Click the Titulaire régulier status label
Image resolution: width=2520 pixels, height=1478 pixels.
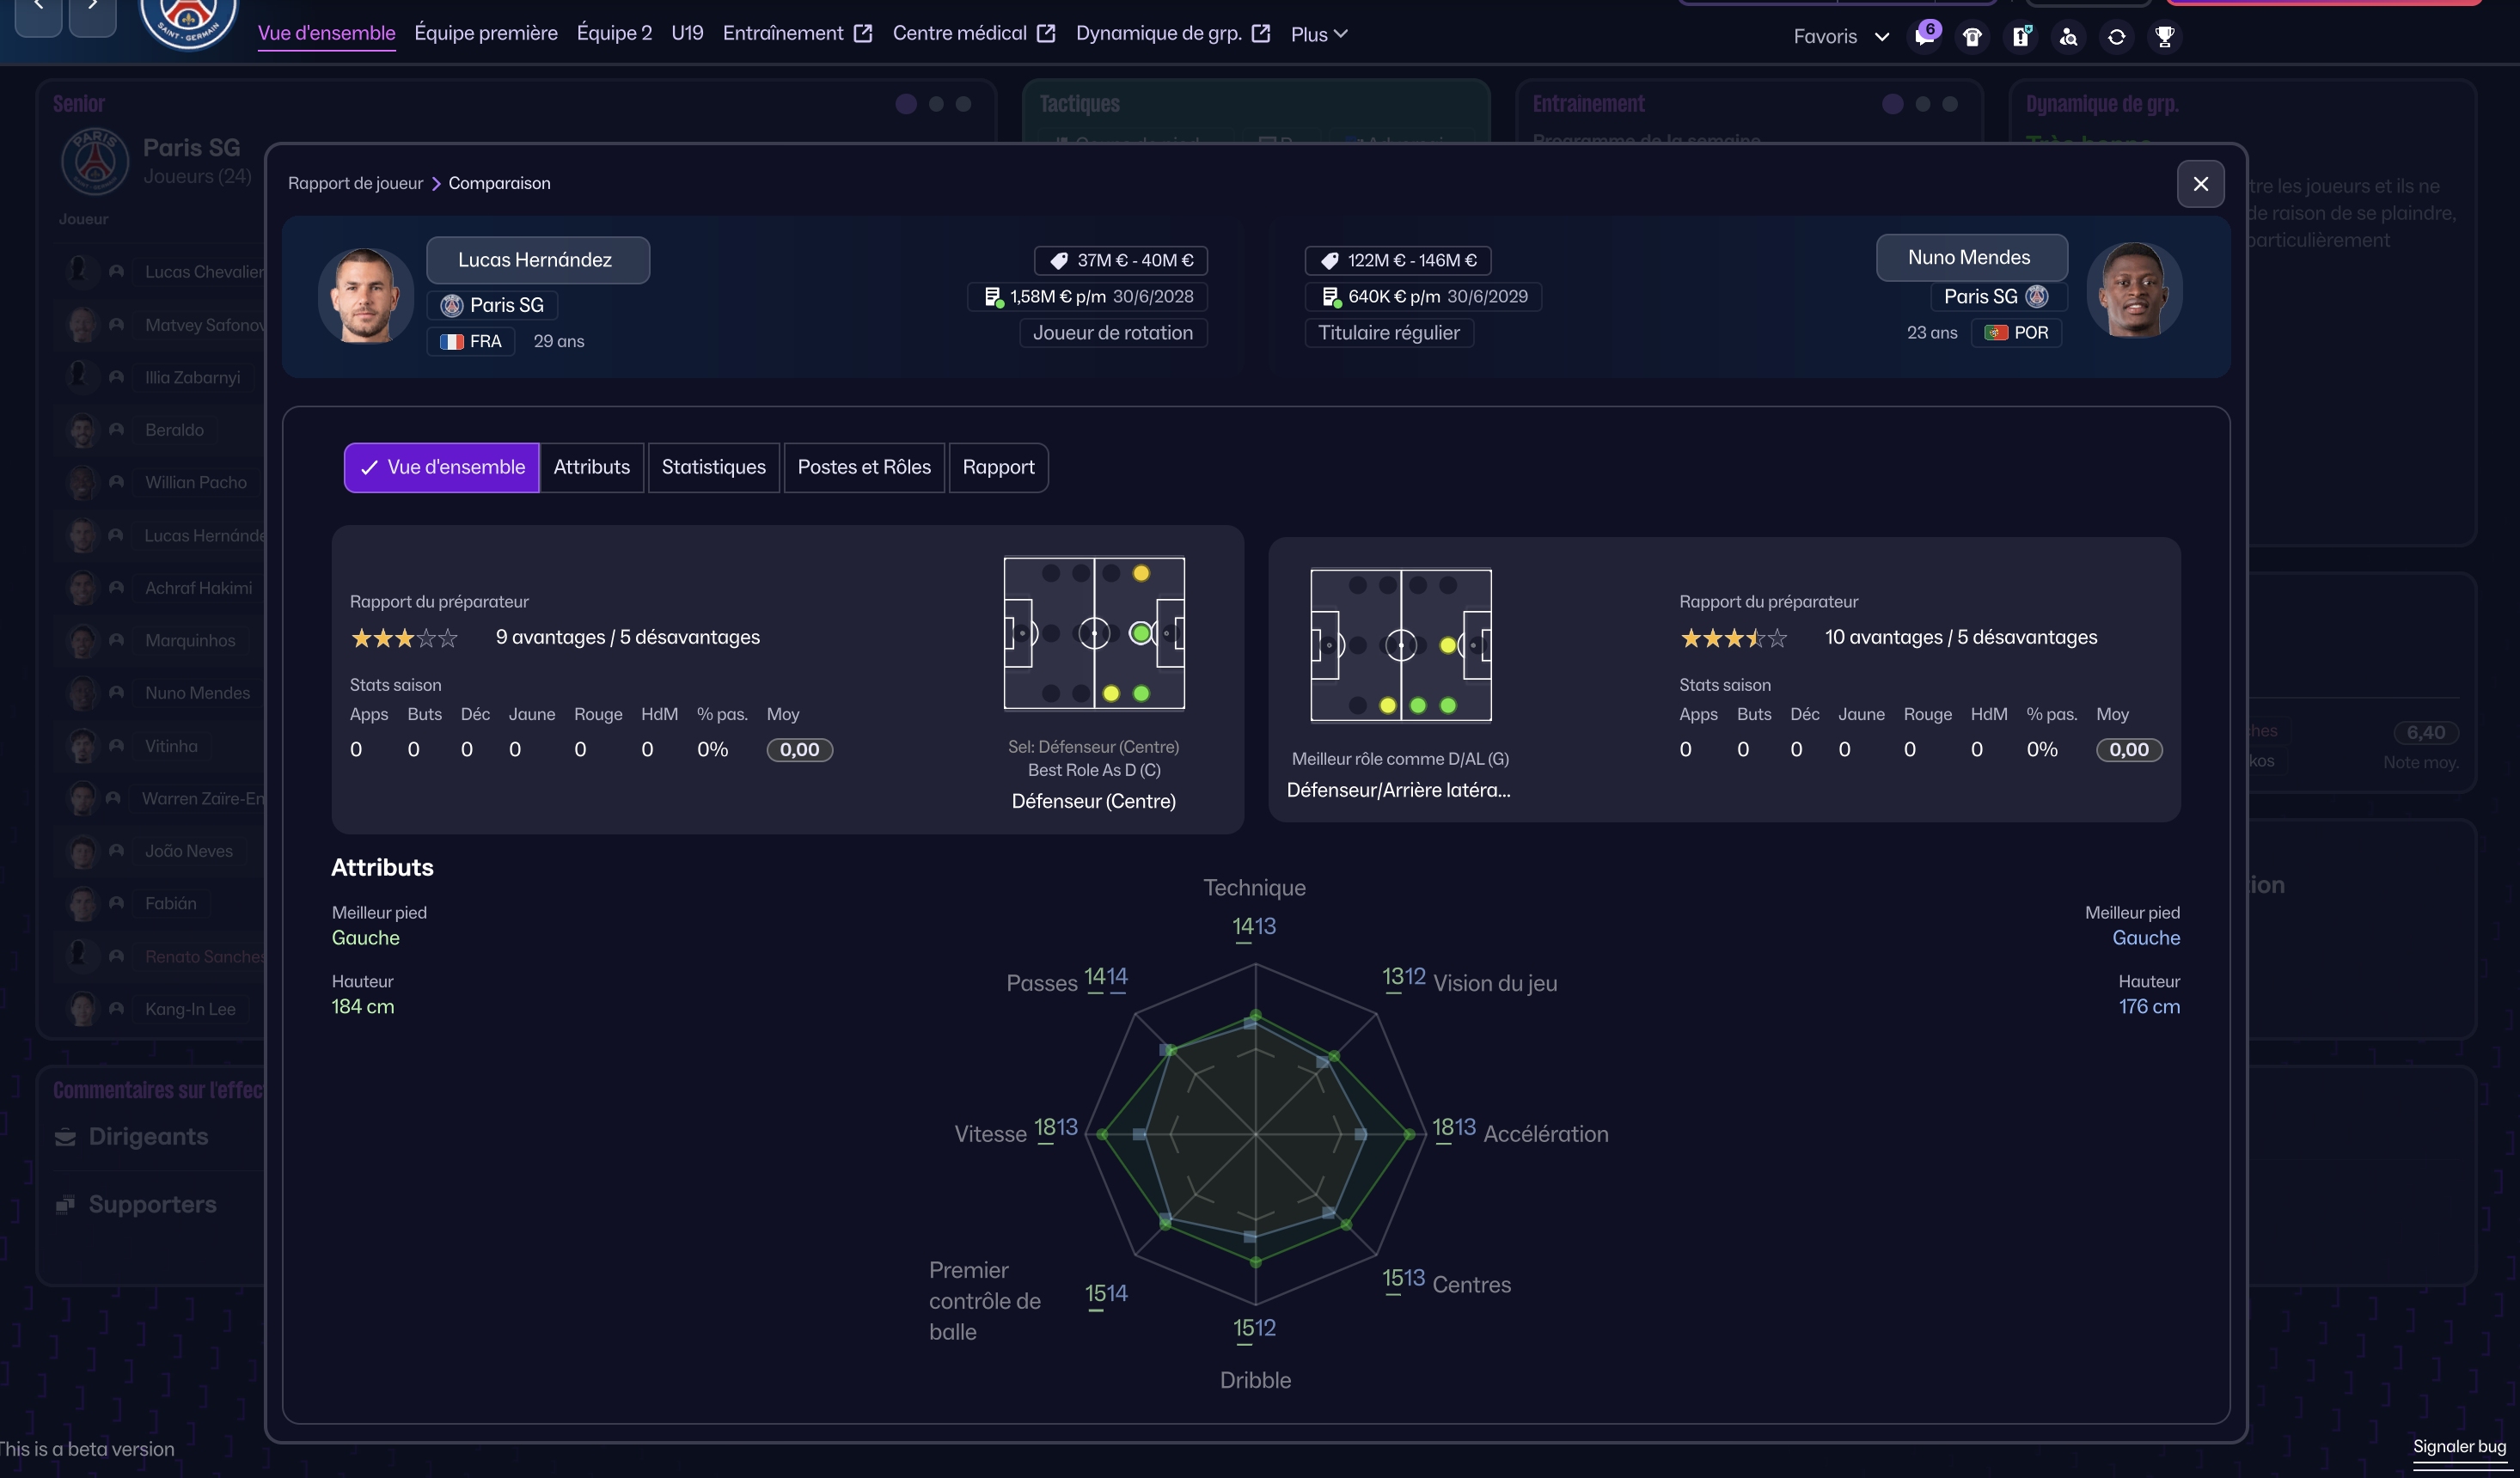click(1389, 333)
